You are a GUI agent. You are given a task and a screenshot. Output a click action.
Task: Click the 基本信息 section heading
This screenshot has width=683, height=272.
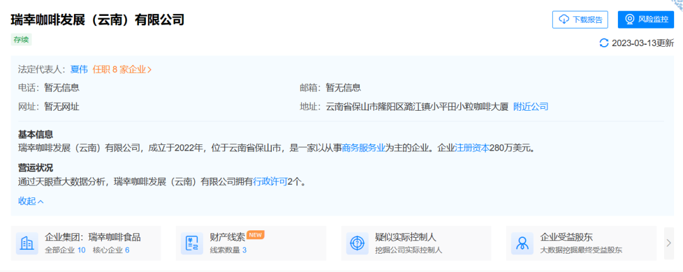click(x=35, y=135)
